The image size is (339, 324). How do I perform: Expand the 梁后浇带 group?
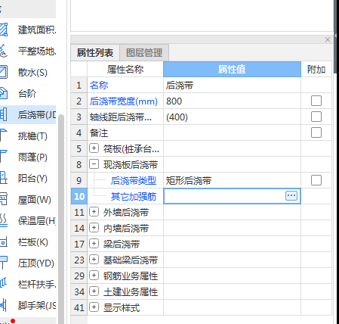point(94,244)
